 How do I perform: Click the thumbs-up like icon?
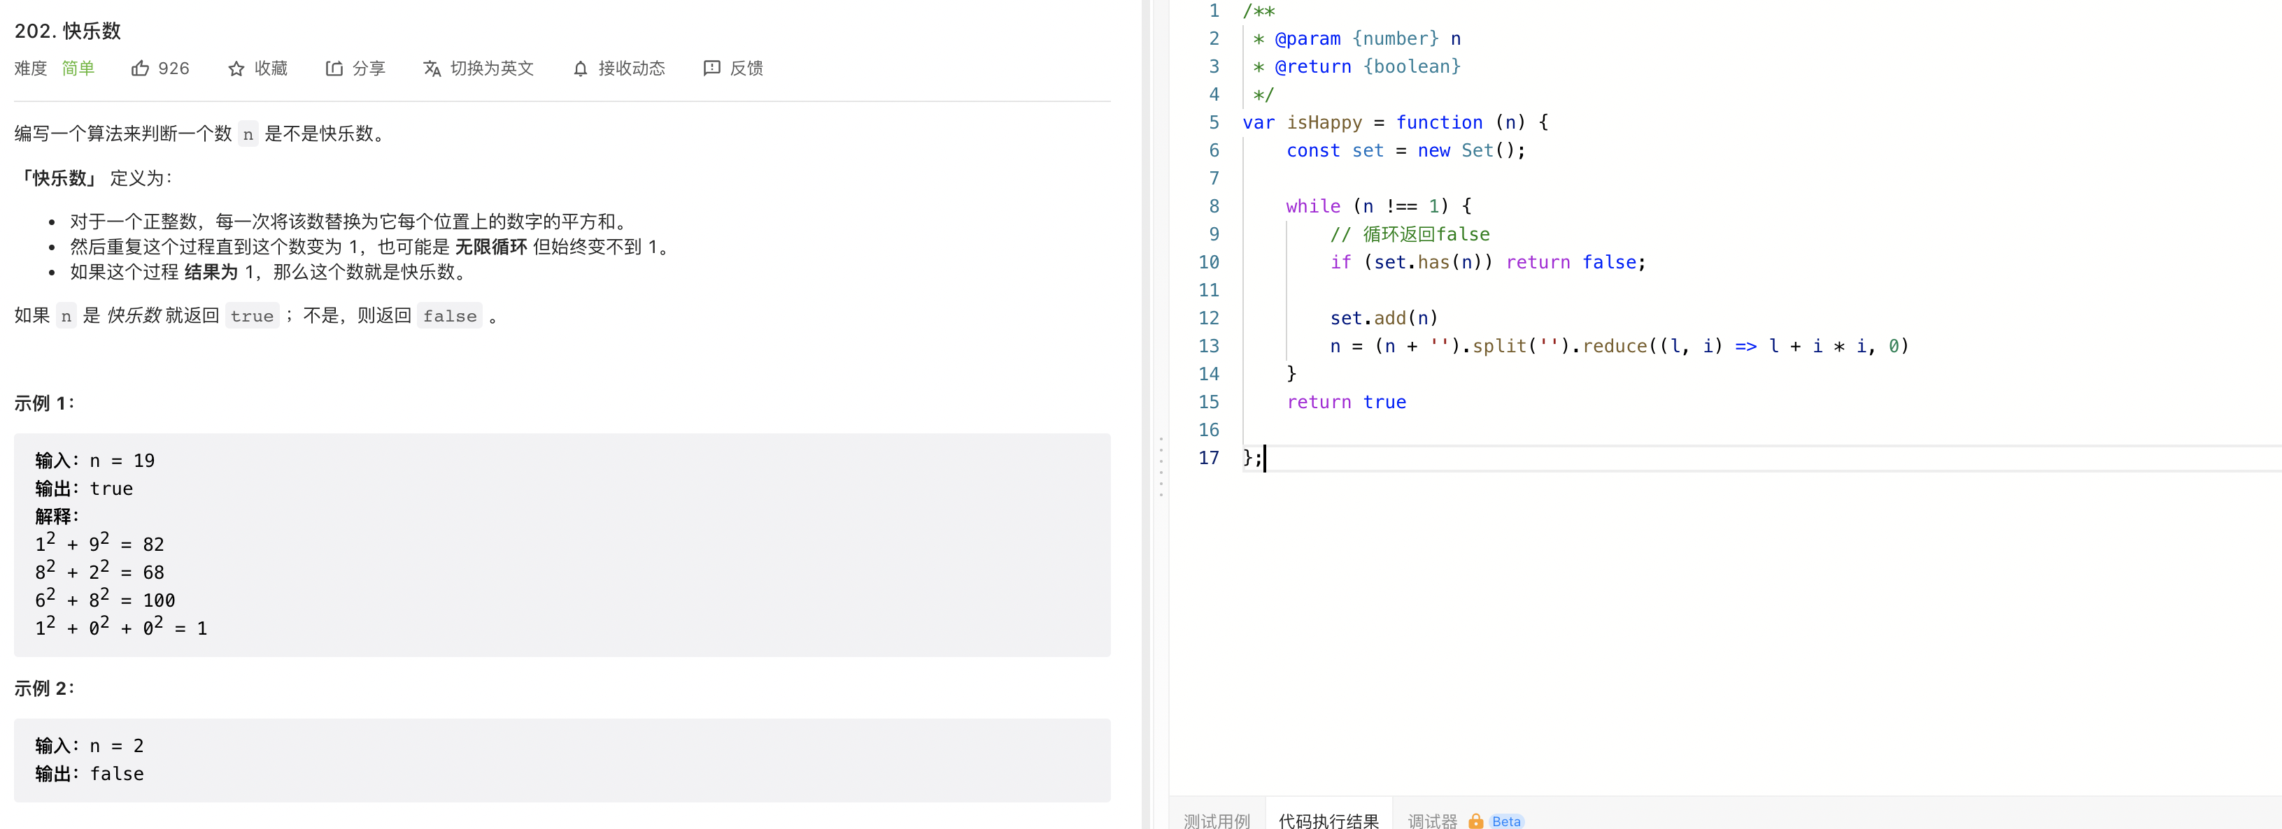(140, 68)
